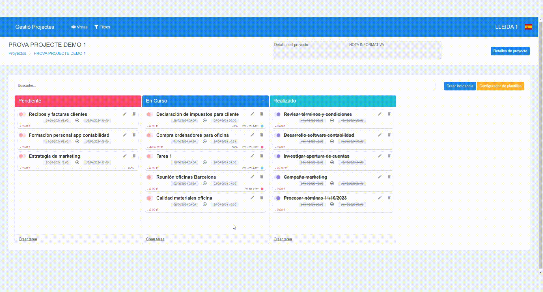The width and height of the screenshot is (543, 292).
Task: Edit the Recibos y facturas clientes task
Action: point(125,114)
